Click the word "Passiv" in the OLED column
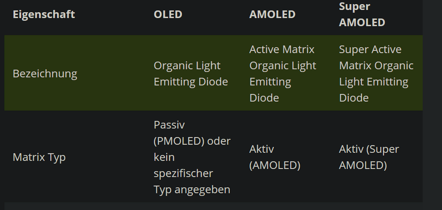This screenshot has width=442, height=210. tap(168, 125)
